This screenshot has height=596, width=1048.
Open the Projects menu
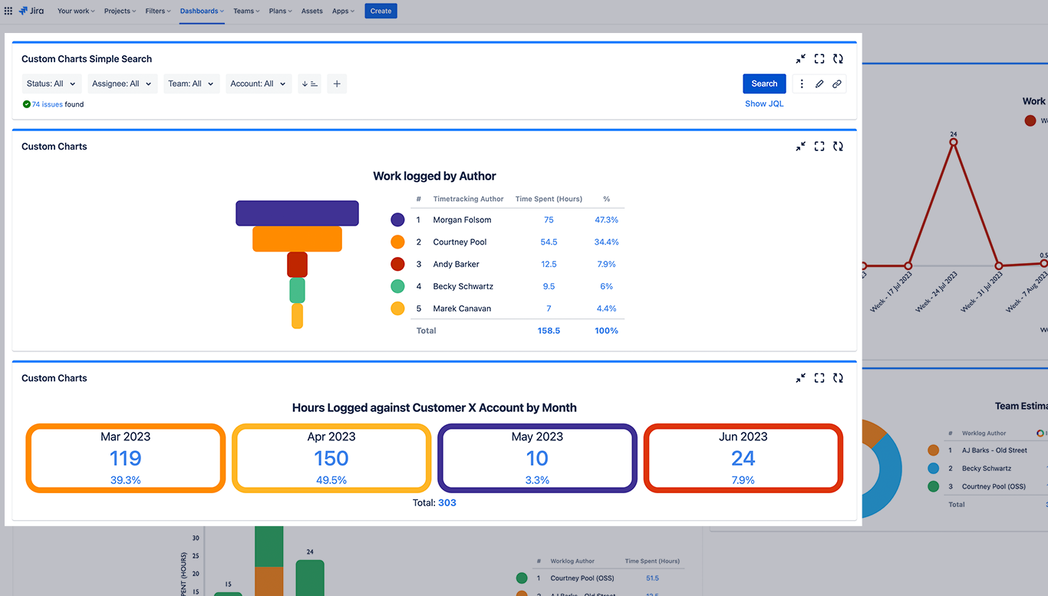point(120,11)
